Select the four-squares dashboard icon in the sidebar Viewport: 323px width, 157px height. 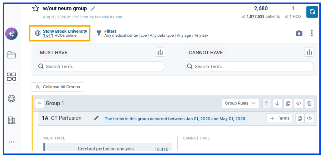(x=12, y=77)
